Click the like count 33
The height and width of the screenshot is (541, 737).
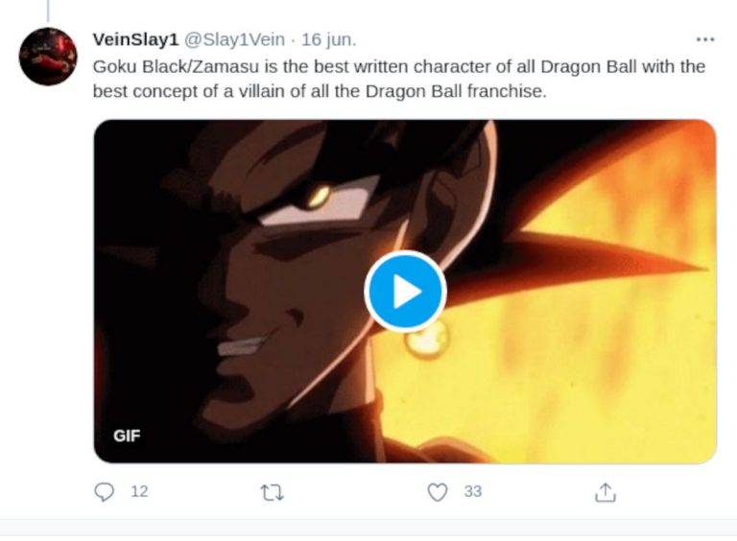[x=472, y=492]
